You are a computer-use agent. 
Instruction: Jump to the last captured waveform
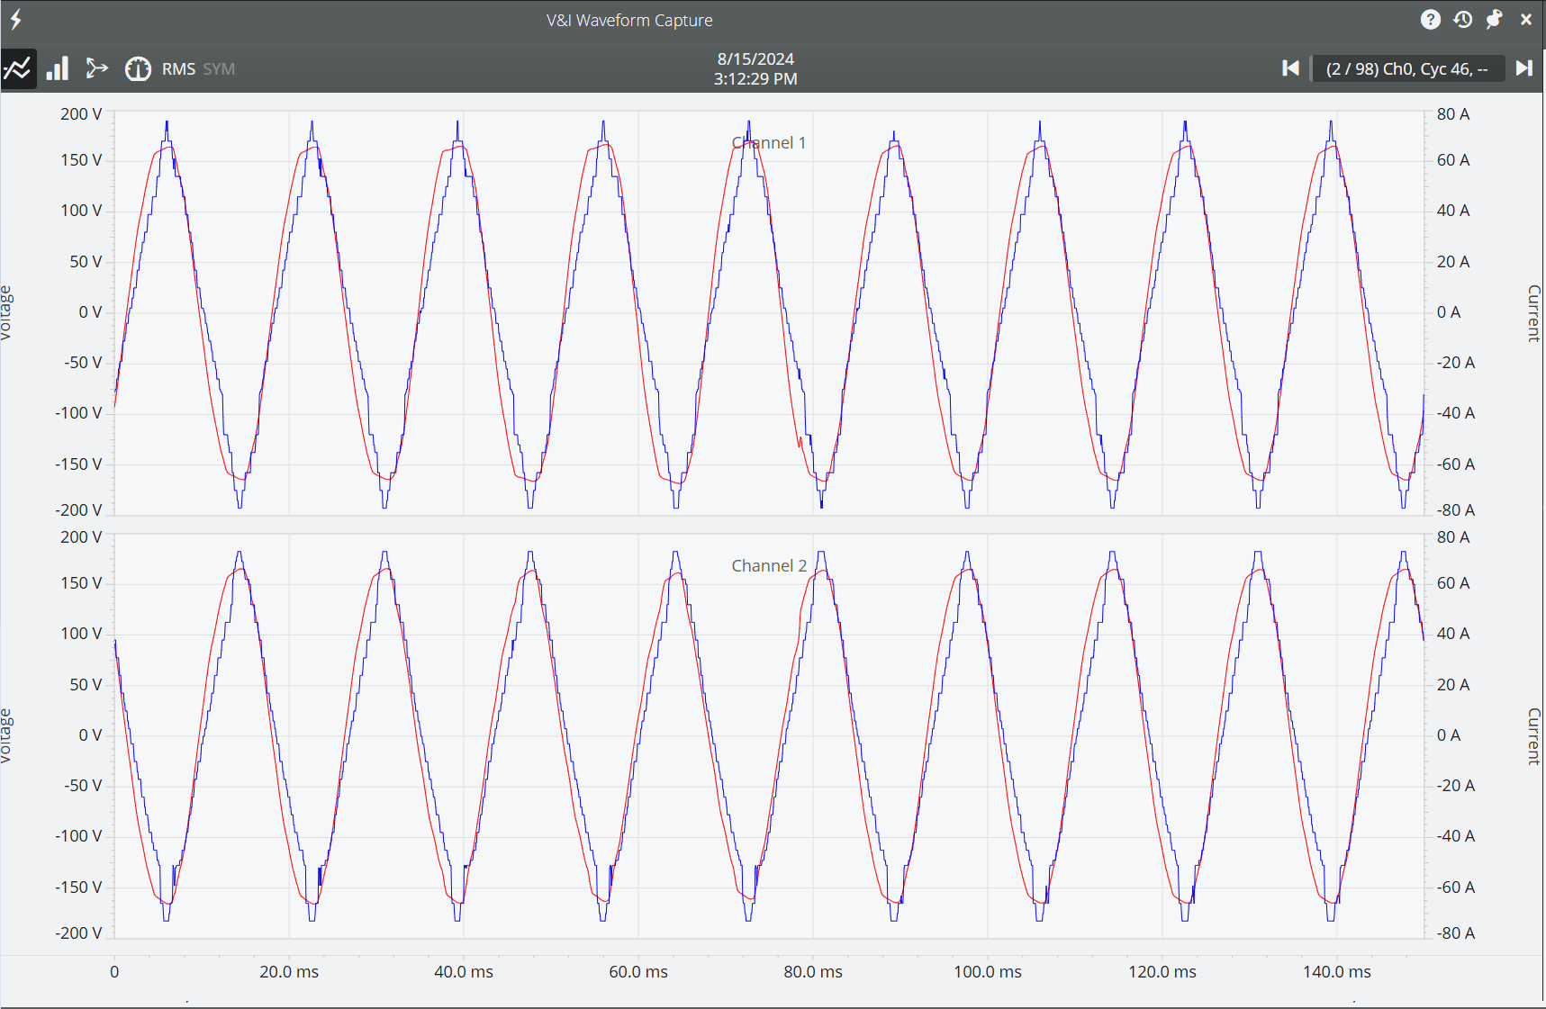1523,68
